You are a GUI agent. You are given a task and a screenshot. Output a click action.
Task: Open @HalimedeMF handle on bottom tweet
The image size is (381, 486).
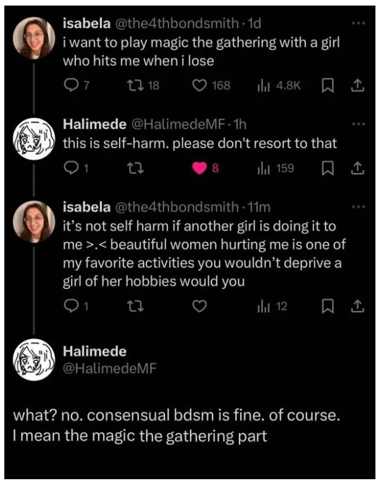(x=109, y=368)
